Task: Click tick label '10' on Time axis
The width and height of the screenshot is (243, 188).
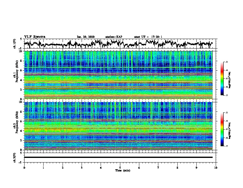Action: point(216,167)
